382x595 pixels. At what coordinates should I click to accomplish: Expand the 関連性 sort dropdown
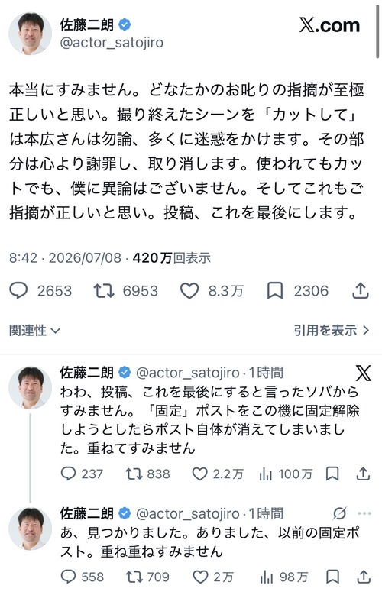34,331
